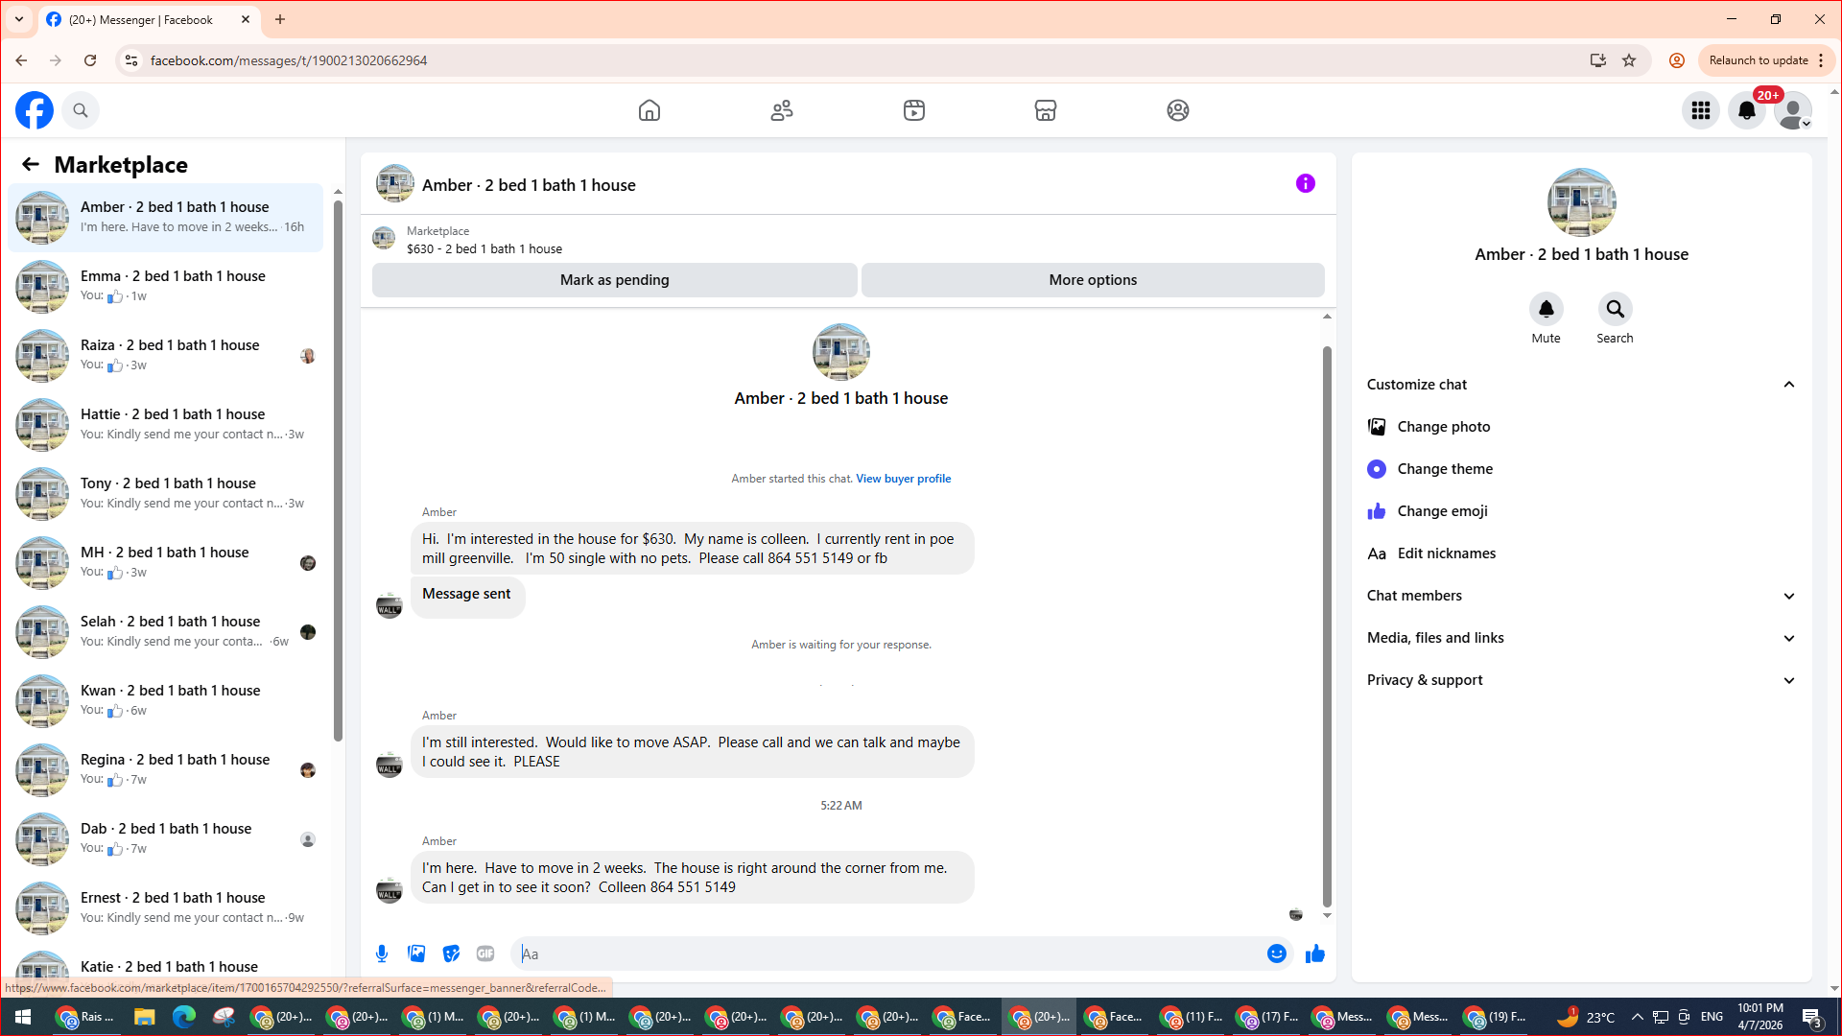Screen dimensions: 1842x1036
Task: Open Windows action center notifications
Action: pos(1812,1017)
